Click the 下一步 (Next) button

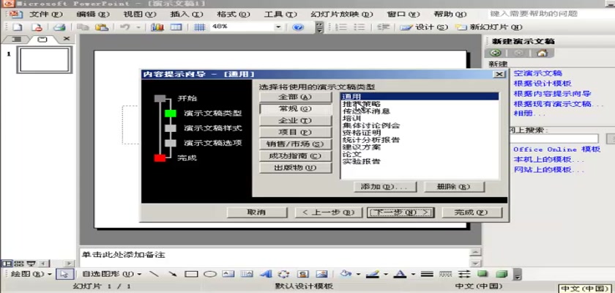point(400,212)
